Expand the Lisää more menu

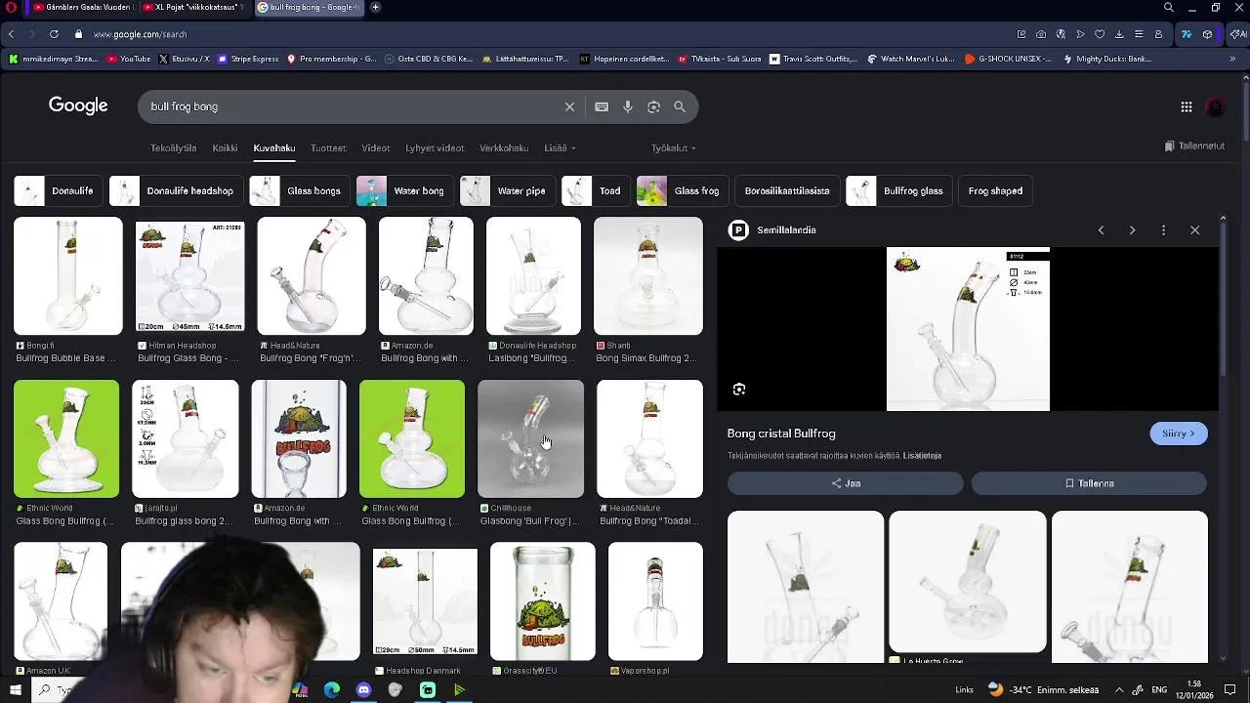(560, 148)
